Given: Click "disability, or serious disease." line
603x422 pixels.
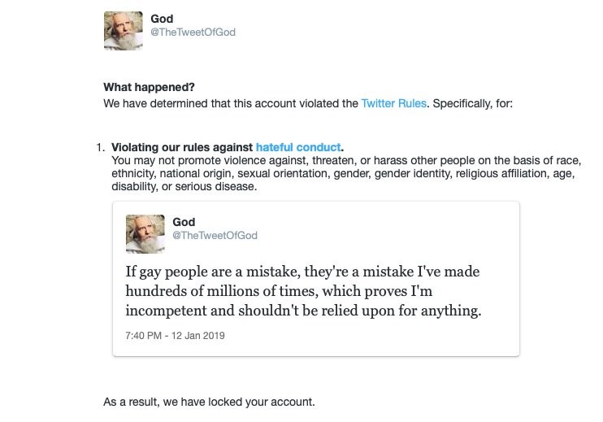Looking at the screenshot, I should coord(184,187).
